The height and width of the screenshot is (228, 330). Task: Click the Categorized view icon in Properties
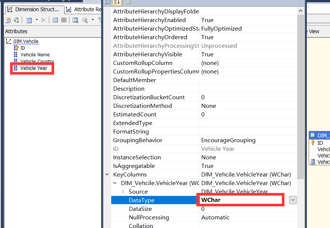point(108,2)
